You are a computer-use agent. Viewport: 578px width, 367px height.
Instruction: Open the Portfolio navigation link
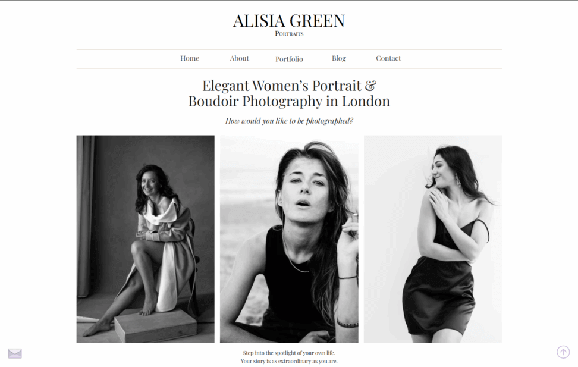(289, 59)
